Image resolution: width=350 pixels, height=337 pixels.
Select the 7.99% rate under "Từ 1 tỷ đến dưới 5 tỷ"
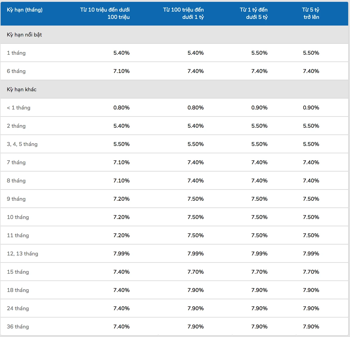coord(259,254)
